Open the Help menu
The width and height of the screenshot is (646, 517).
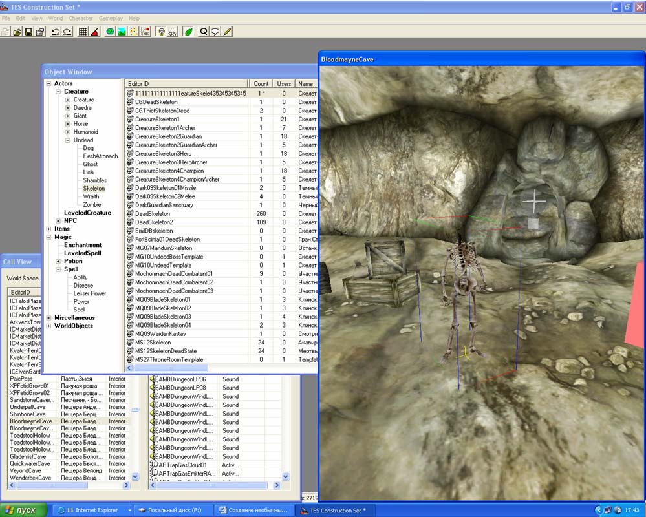click(x=134, y=18)
